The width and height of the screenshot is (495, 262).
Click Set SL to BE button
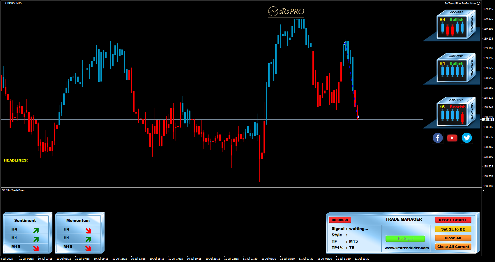(x=453, y=229)
